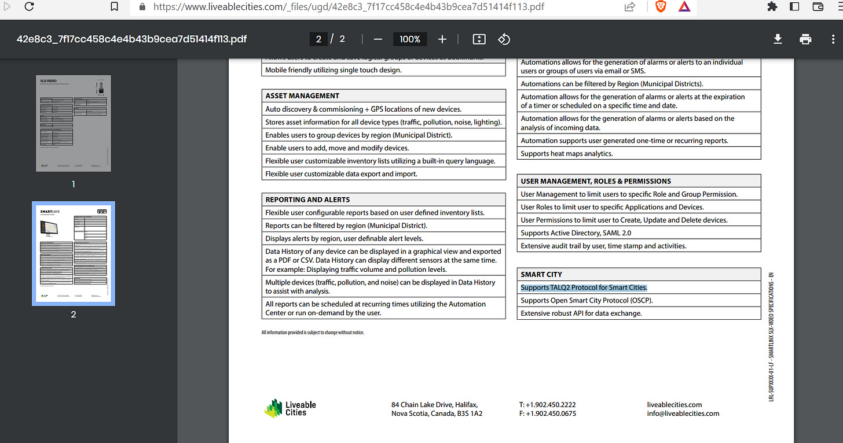Viewport: 843px width, 443px height.
Task: Toggle the browser sidebar panel icon
Action: 794,7
